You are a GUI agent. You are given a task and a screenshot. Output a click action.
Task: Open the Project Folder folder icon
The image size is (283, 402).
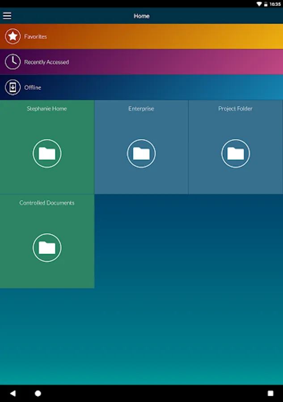pos(236,153)
